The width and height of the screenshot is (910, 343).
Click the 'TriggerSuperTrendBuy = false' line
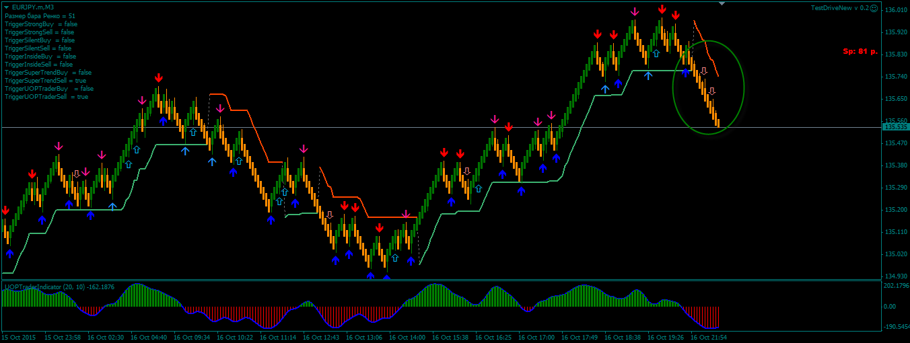coord(48,73)
